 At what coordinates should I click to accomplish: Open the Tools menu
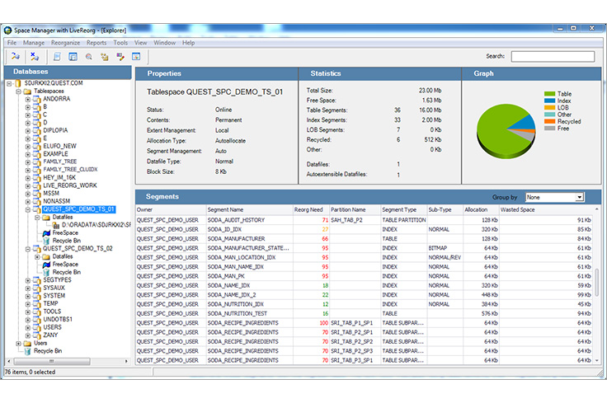pyautogui.click(x=120, y=43)
